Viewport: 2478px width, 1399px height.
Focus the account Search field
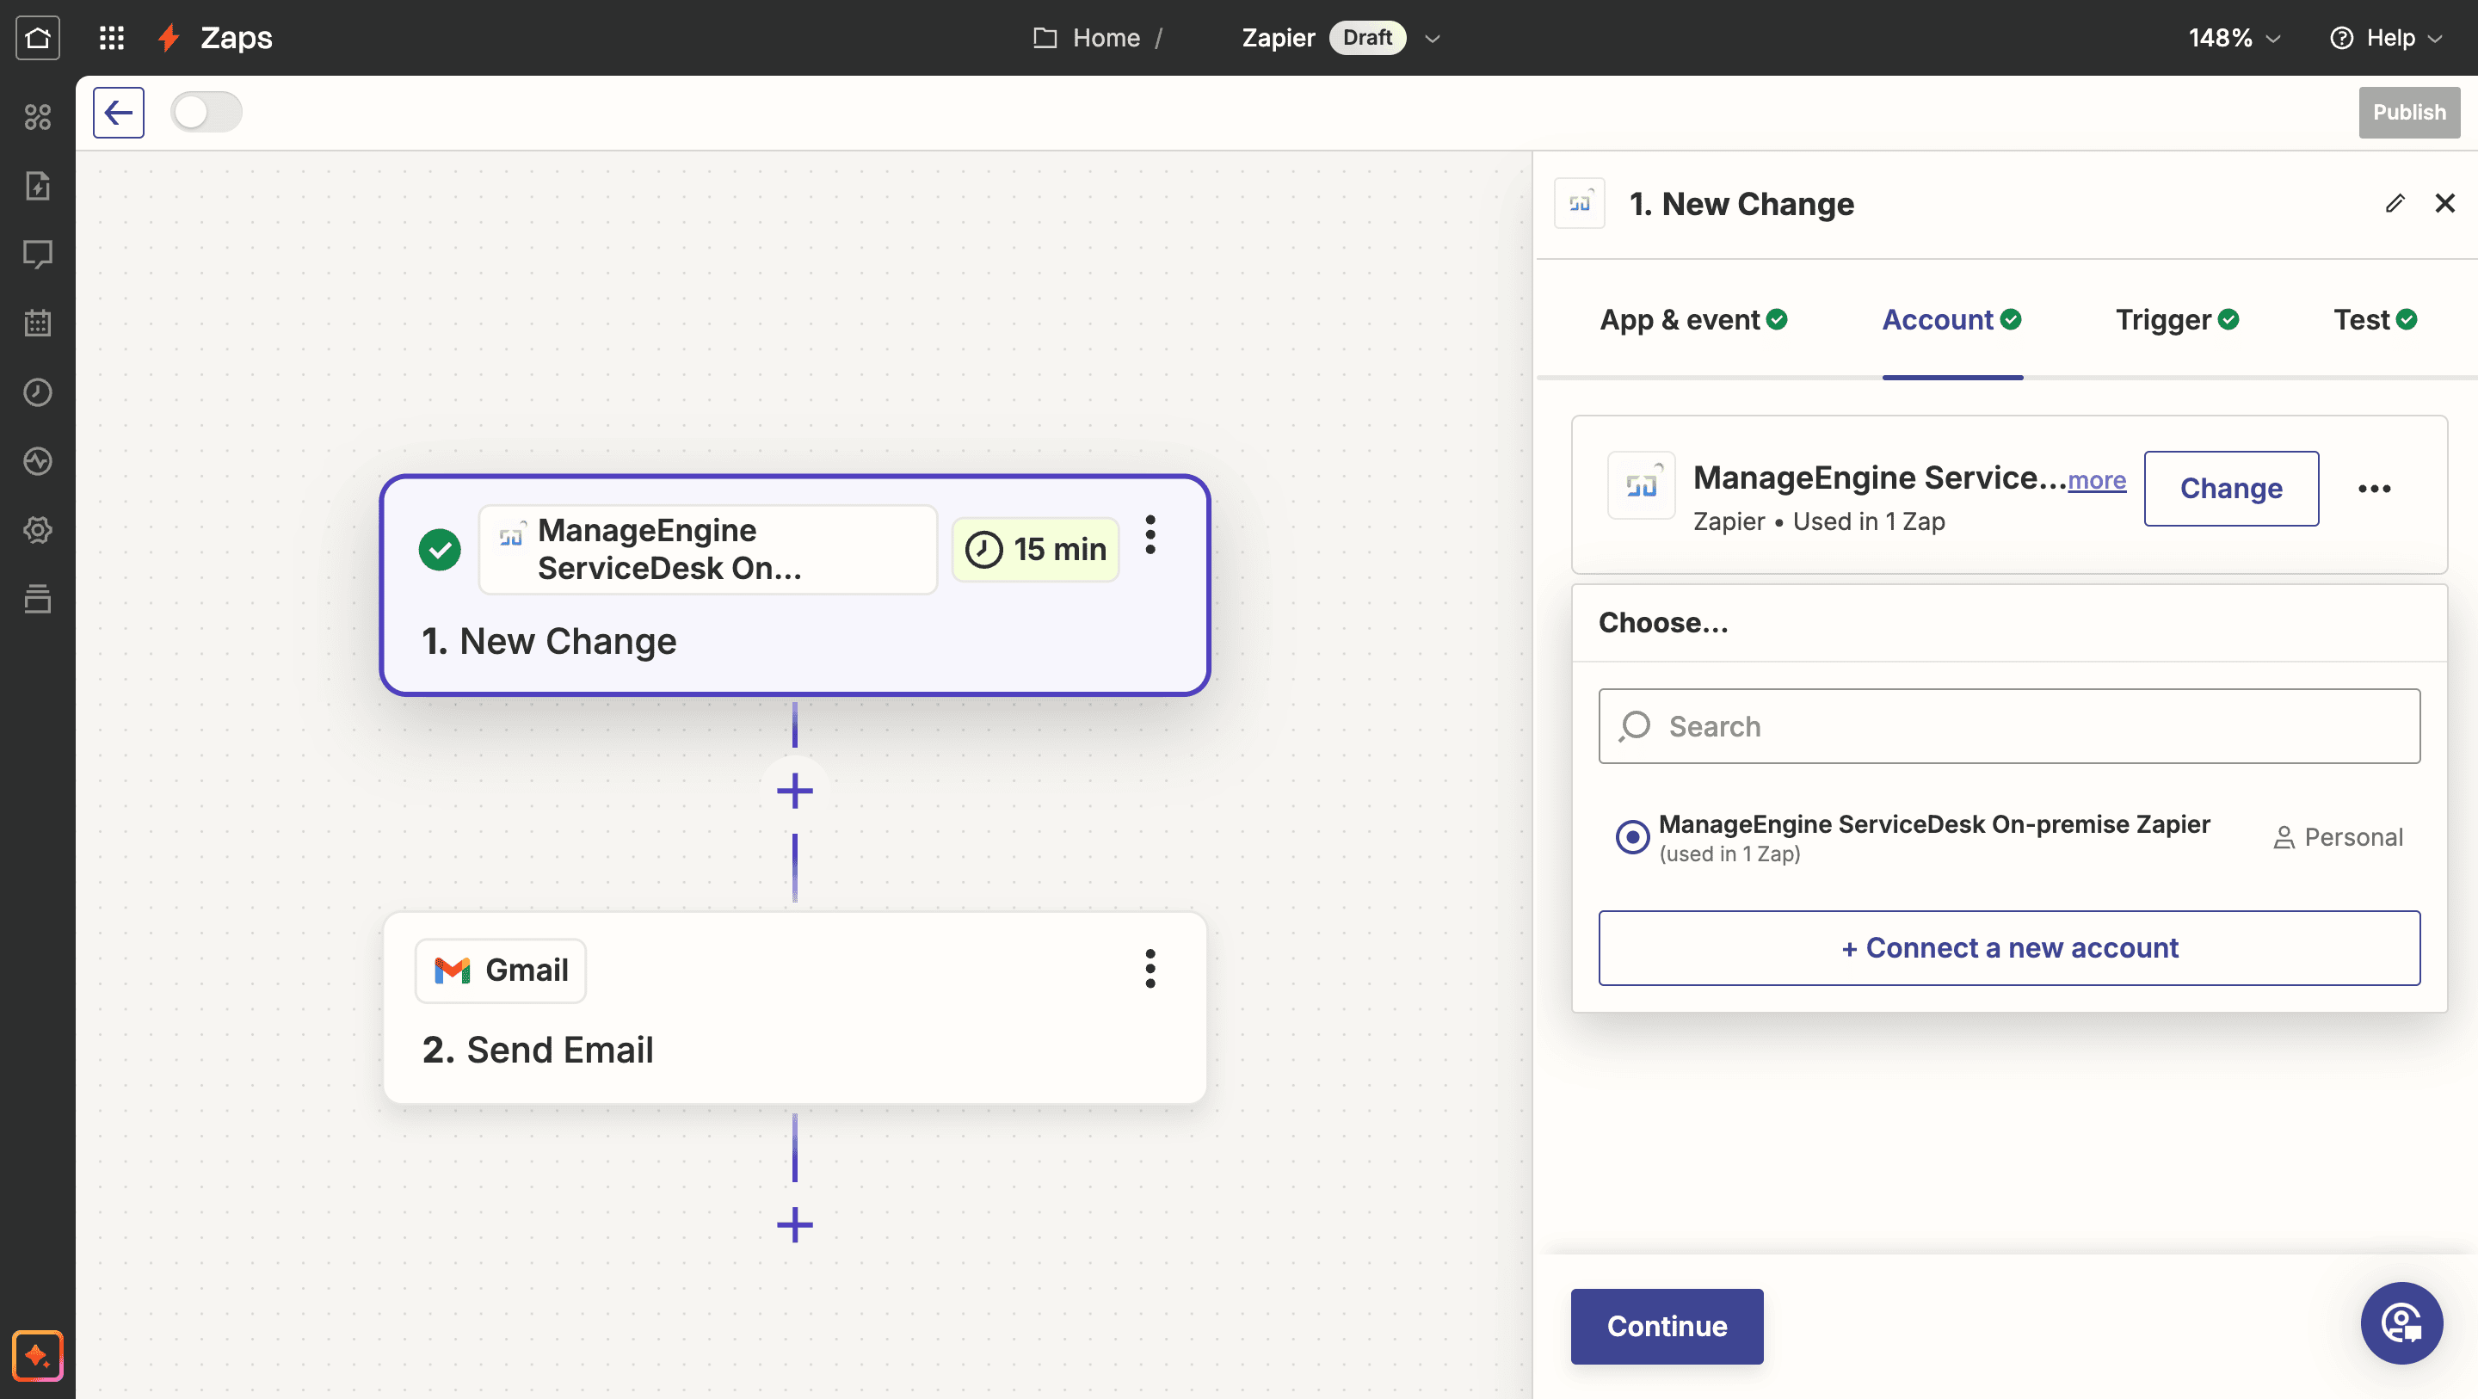pos(2010,726)
